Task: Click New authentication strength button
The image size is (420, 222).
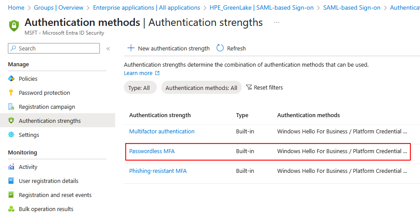Action: click(x=169, y=48)
